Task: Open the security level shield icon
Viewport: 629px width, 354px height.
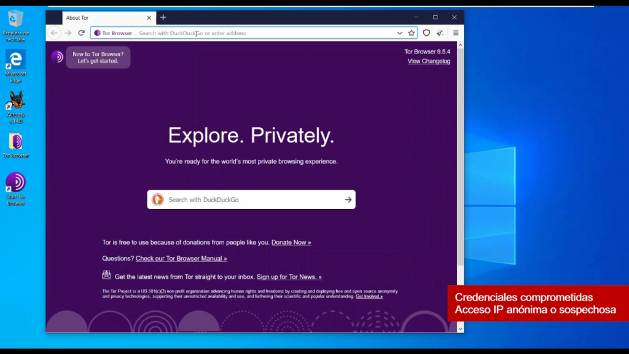Action: tap(426, 33)
